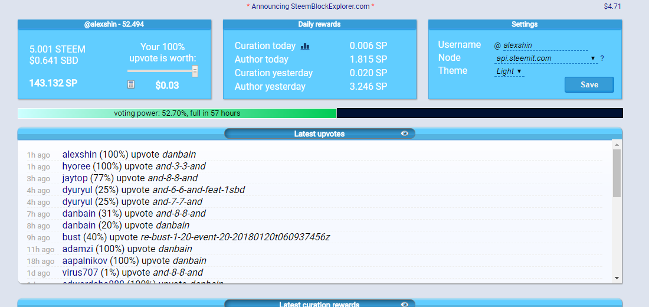Open the vote value calculator icon
This screenshot has height=307, width=649.
(x=131, y=84)
